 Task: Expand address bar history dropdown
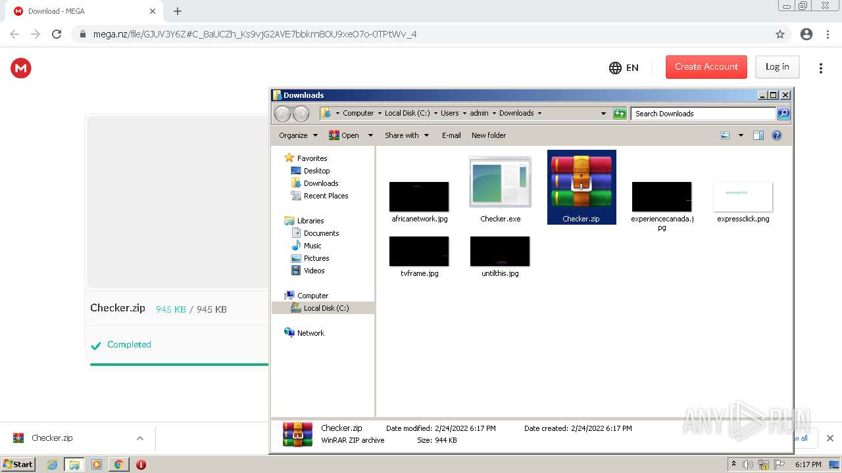(603, 114)
